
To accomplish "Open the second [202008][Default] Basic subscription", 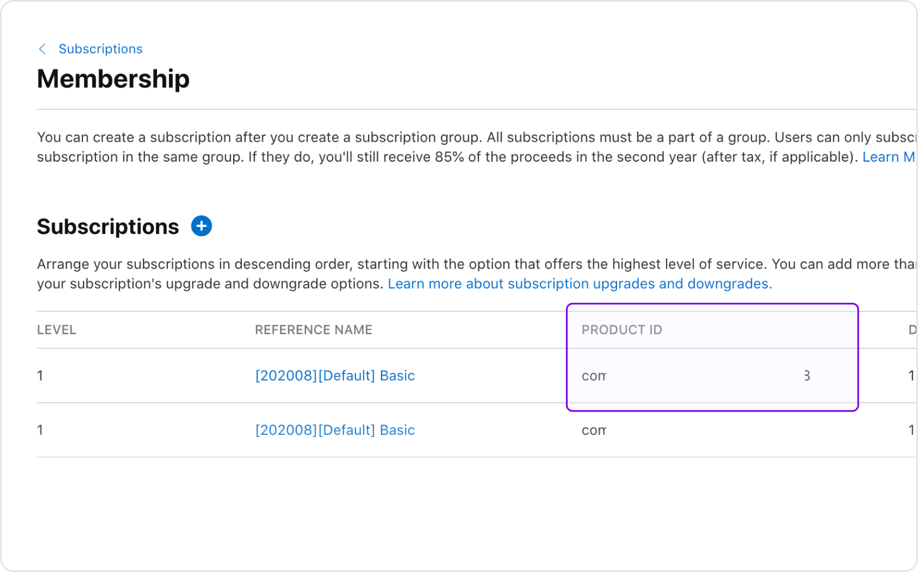I will coord(335,430).
